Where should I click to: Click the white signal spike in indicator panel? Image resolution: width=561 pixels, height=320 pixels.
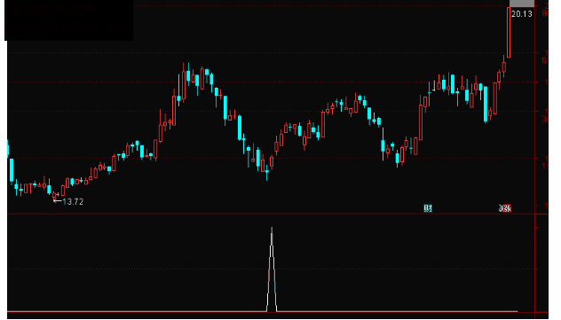pyautogui.click(x=272, y=269)
